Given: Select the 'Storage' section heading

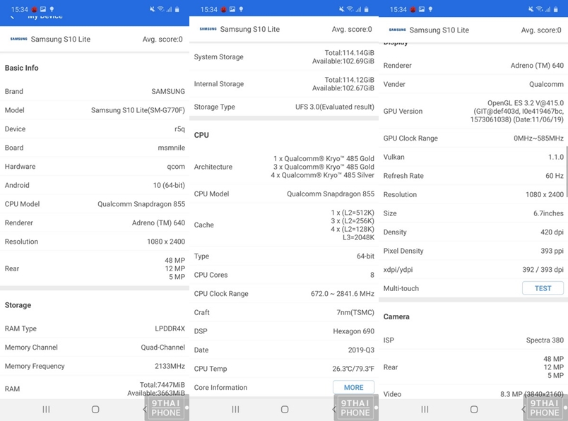Looking at the screenshot, I should click(18, 305).
